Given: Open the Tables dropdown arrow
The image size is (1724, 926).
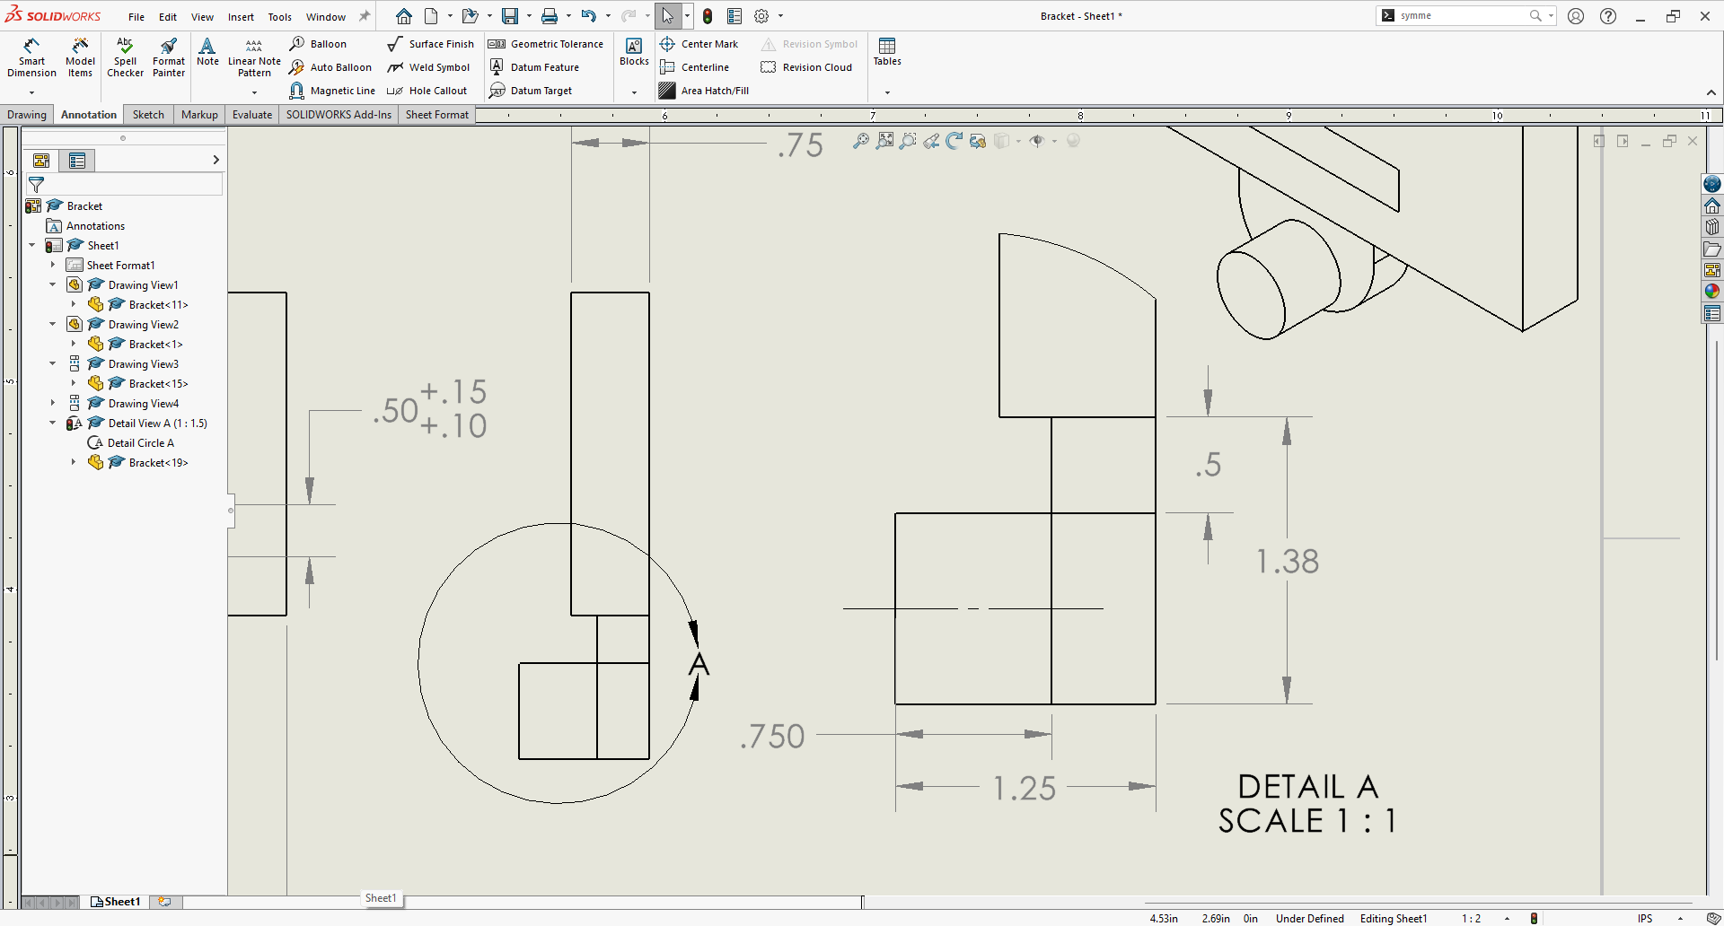Looking at the screenshot, I should tap(887, 92).
